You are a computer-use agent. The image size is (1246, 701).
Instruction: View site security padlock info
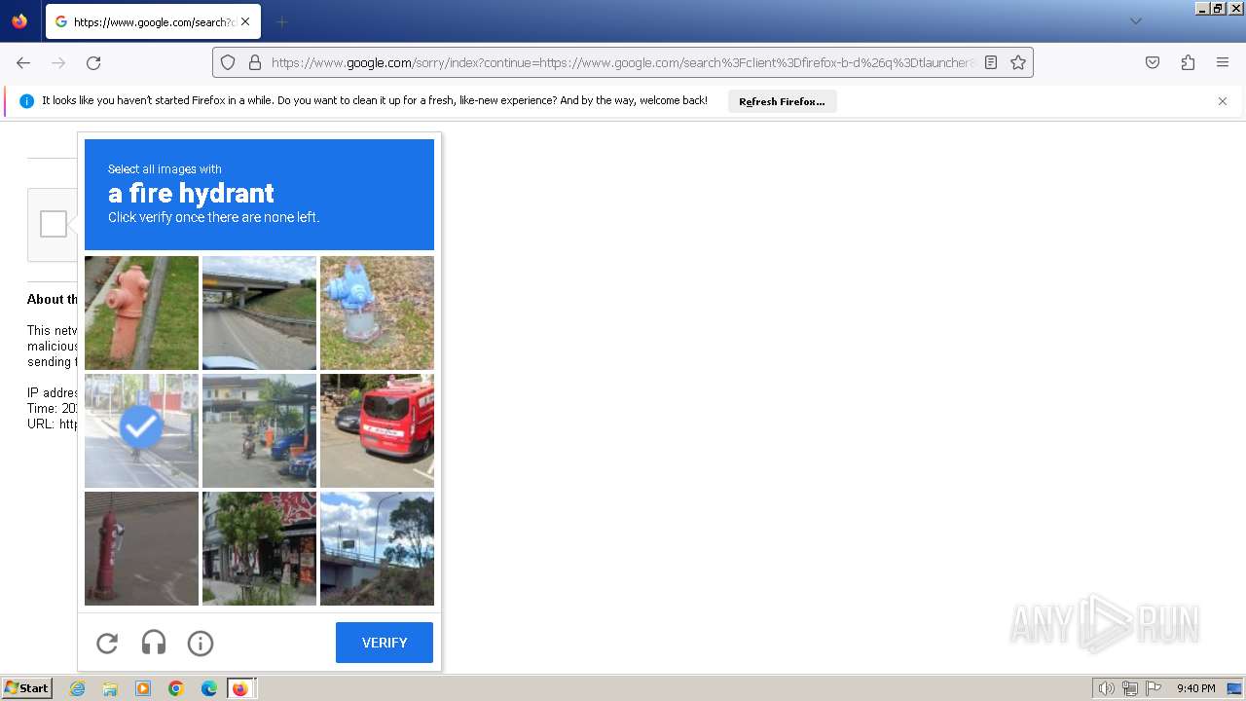coord(255,62)
